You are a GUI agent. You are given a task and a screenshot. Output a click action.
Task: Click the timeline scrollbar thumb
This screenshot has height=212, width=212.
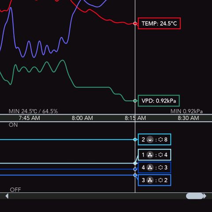(x=195, y=196)
